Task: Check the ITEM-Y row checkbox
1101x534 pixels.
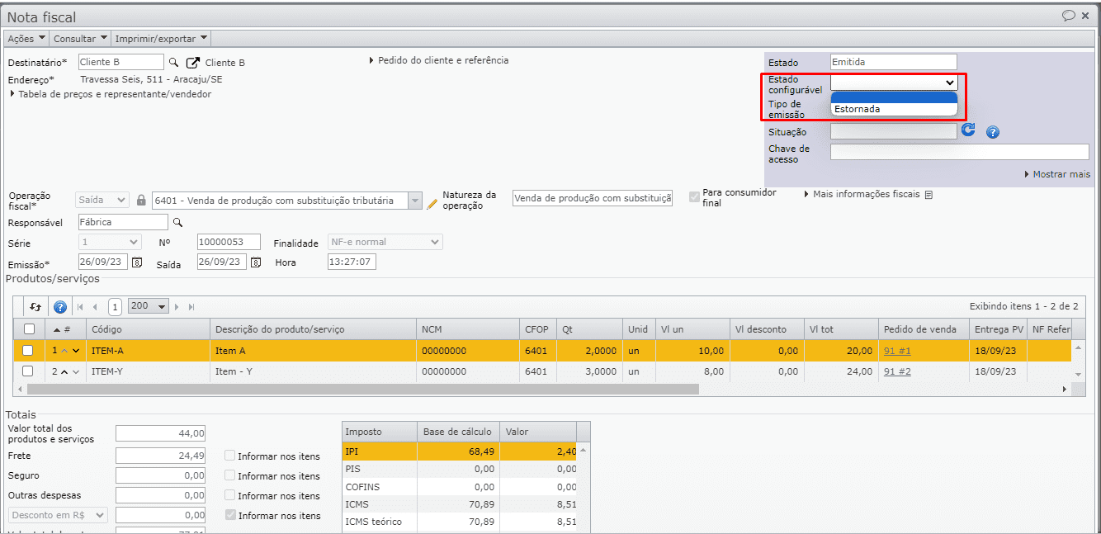Action: point(28,371)
